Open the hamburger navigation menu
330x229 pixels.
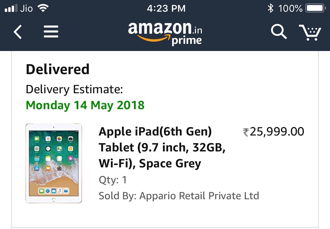tap(51, 32)
